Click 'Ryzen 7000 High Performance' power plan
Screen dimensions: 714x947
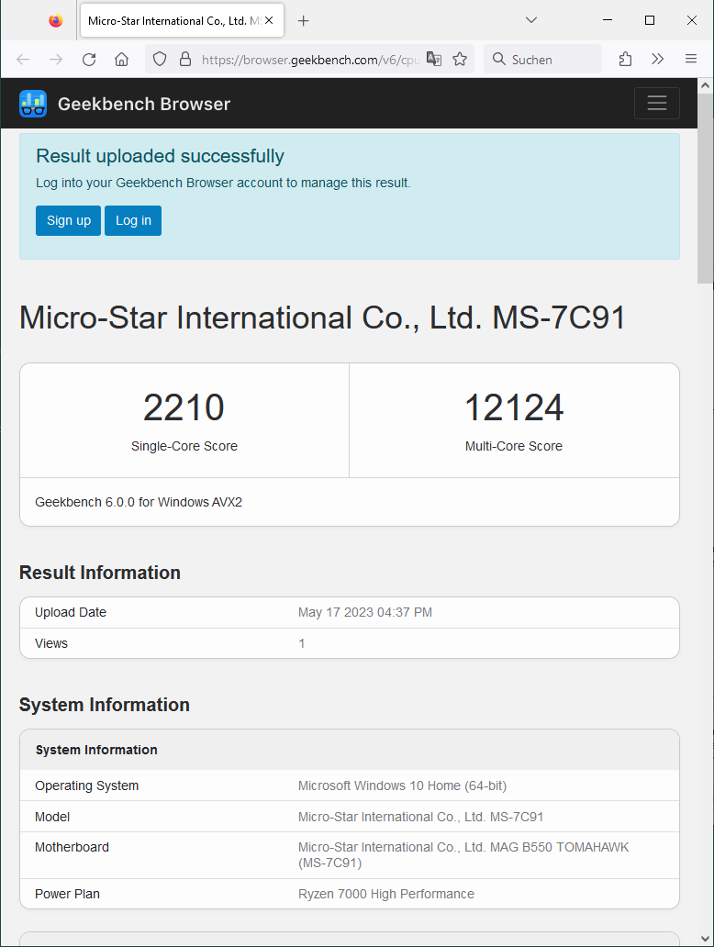click(386, 894)
